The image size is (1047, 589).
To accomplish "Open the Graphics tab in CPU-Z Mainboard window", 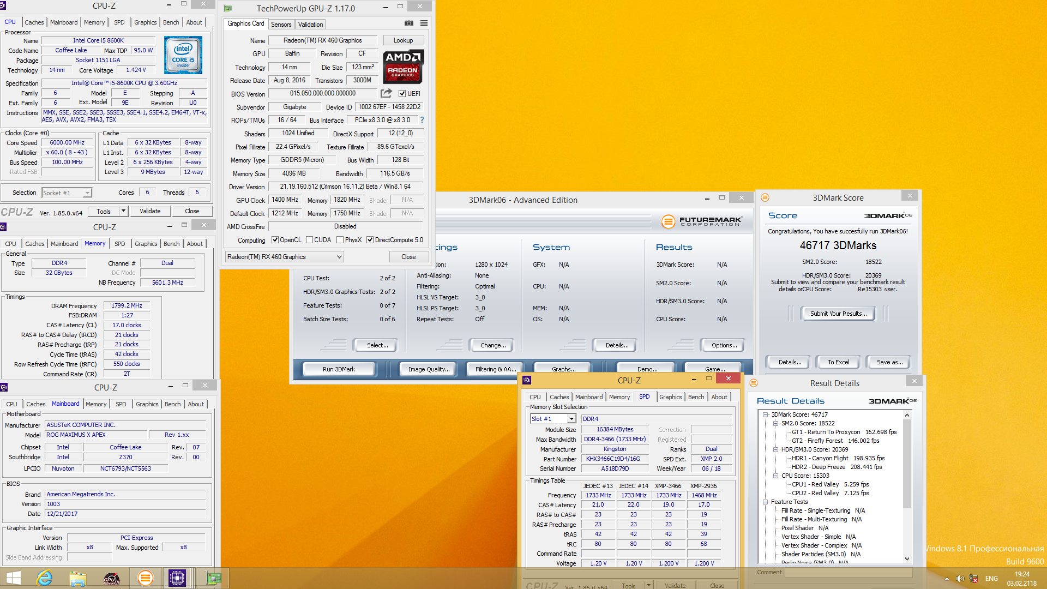I will (147, 404).
